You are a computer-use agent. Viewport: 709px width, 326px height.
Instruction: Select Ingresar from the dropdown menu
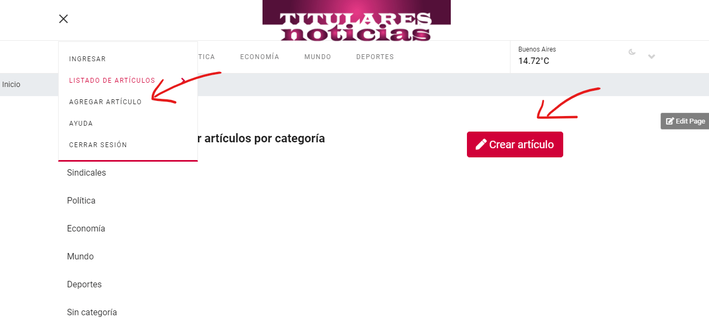click(x=88, y=59)
